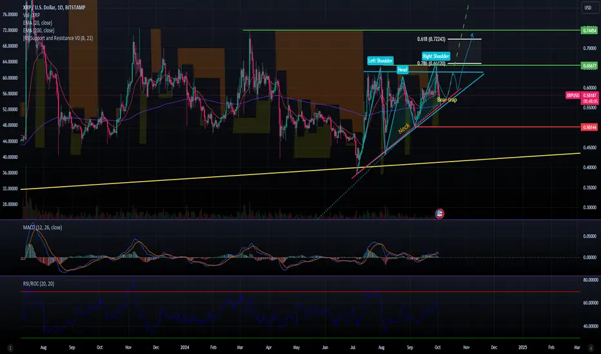
Task: Click the US flag economic event icon
Action: click(440, 214)
